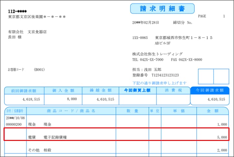The height and width of the screenshot is (157, 234).
Task: Select the 金額 column header
Action: point(212,111)
